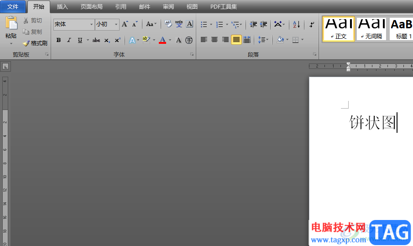Viewport: 413px width, 246px height.
Task: Click the sort A-Z icon
Action: (297, 25)
